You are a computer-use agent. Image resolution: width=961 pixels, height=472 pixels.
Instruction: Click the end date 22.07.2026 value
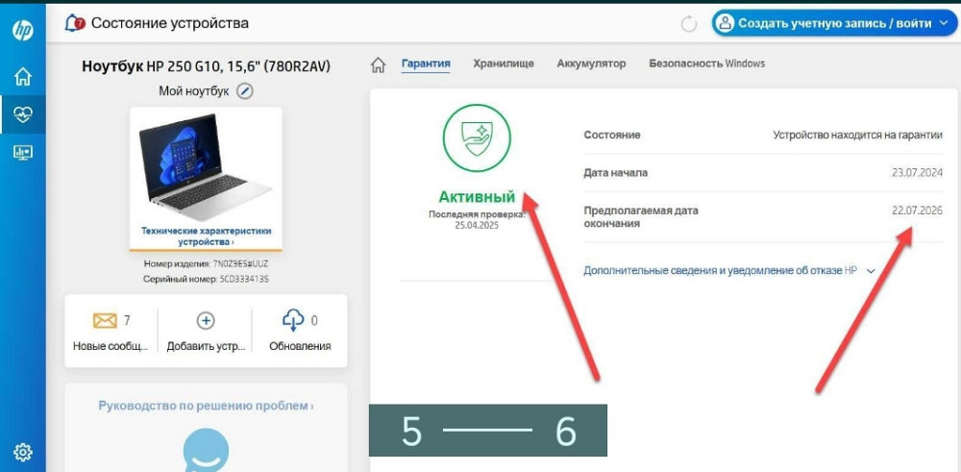(x=917, y=211)
